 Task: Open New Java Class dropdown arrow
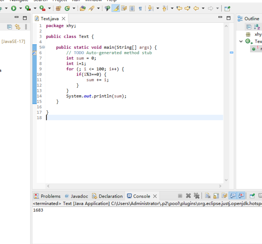74,8
